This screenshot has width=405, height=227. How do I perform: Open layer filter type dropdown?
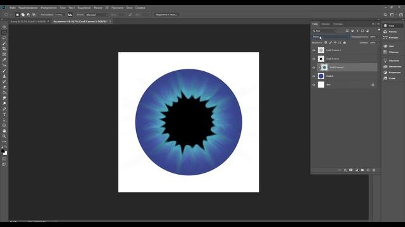click(x=325, y=31)
